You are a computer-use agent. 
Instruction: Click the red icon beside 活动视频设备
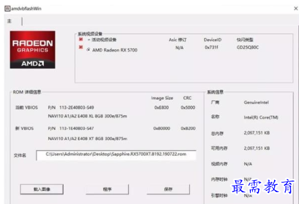(81, 39)
